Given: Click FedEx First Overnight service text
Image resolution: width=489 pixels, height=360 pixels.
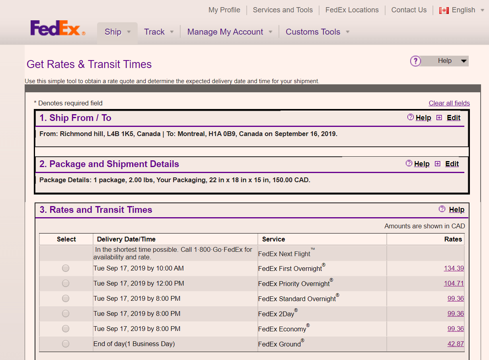Looking at the screenshot, I should click(x=292, y=268).
